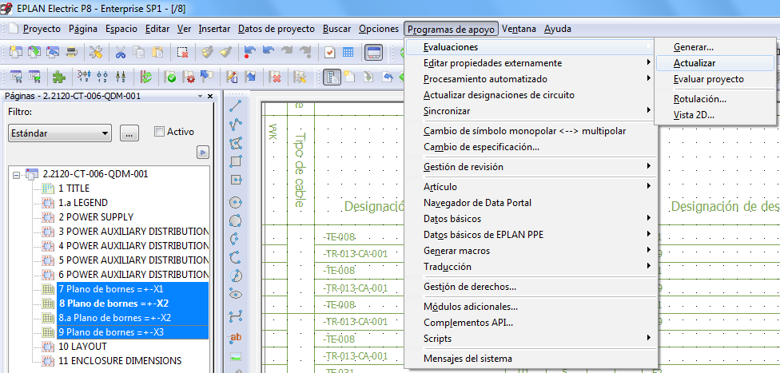Expand the Sincronizar submenu
This screenshot has width=780, height=373.
coord(531,110)
